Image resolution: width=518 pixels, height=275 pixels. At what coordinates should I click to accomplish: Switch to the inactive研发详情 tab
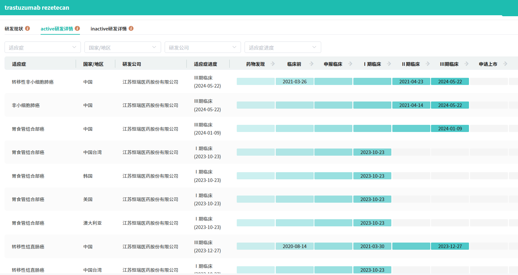click(108, 29)
